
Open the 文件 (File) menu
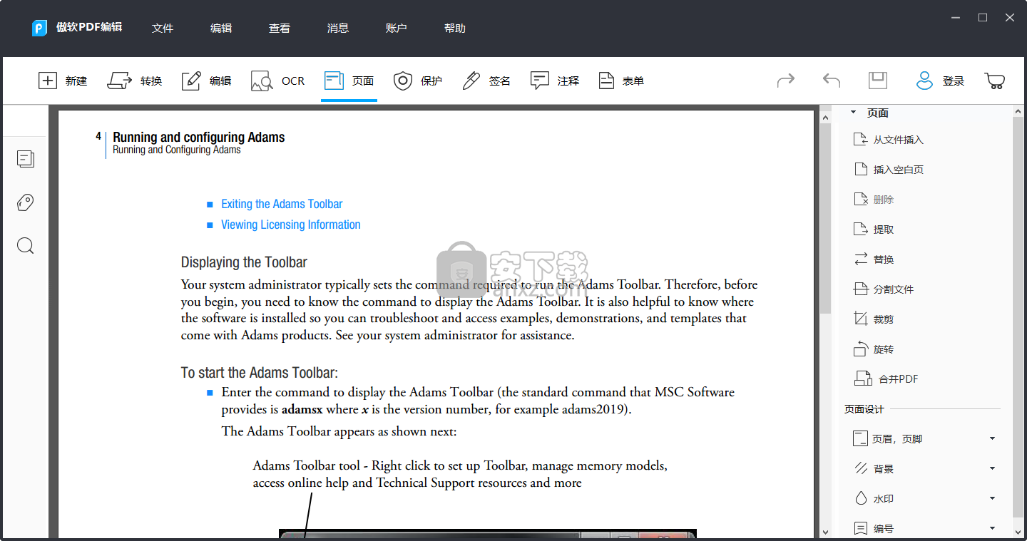tap(163, 29)
